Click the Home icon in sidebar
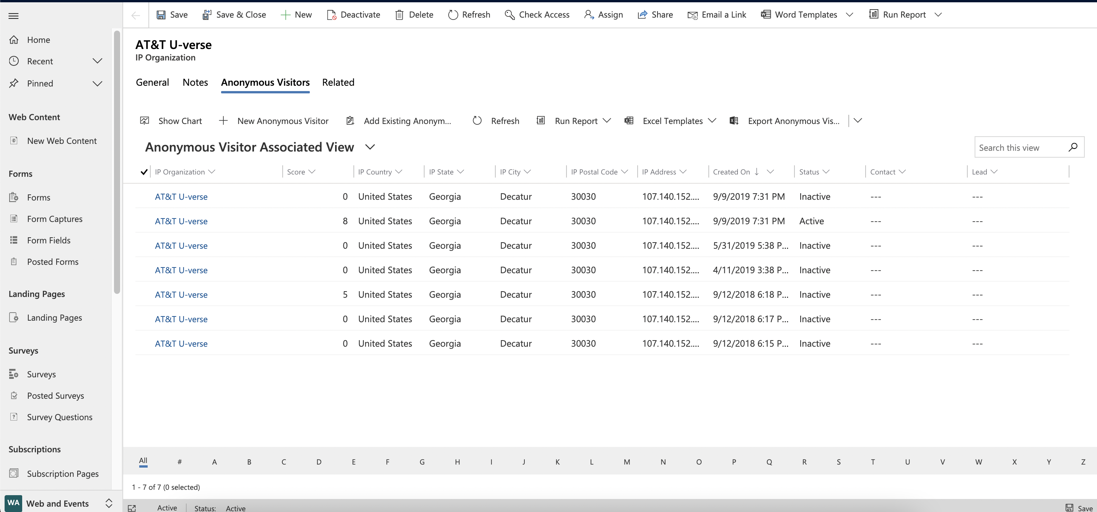The width and height of the screenshot is (1097, 512). point(14,40)
